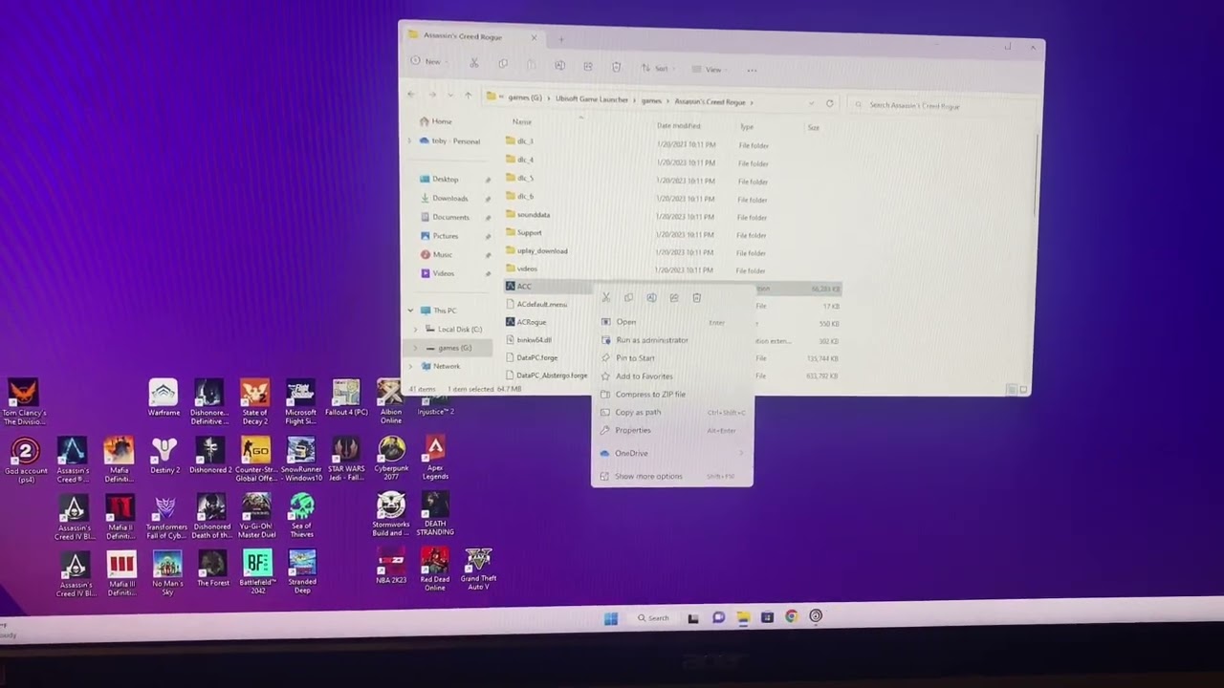The height and width of the screenshot is (688, 1224).
Task: Open the No Man's Sky desktop icon
Action: (x=167, y=573)
